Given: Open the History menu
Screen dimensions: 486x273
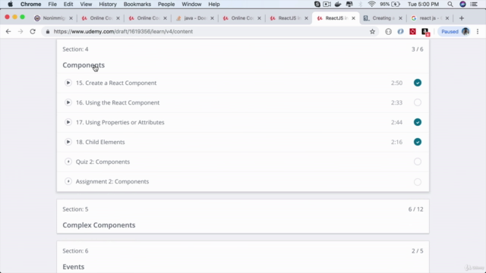Looking at the screenshot, I should pyautogui.click(x=108, y=5).
